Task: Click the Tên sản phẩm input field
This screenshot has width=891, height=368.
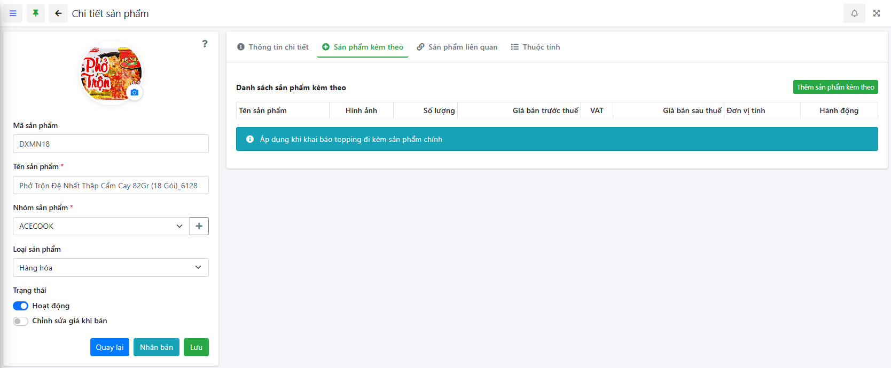Action: pos(111,186)
